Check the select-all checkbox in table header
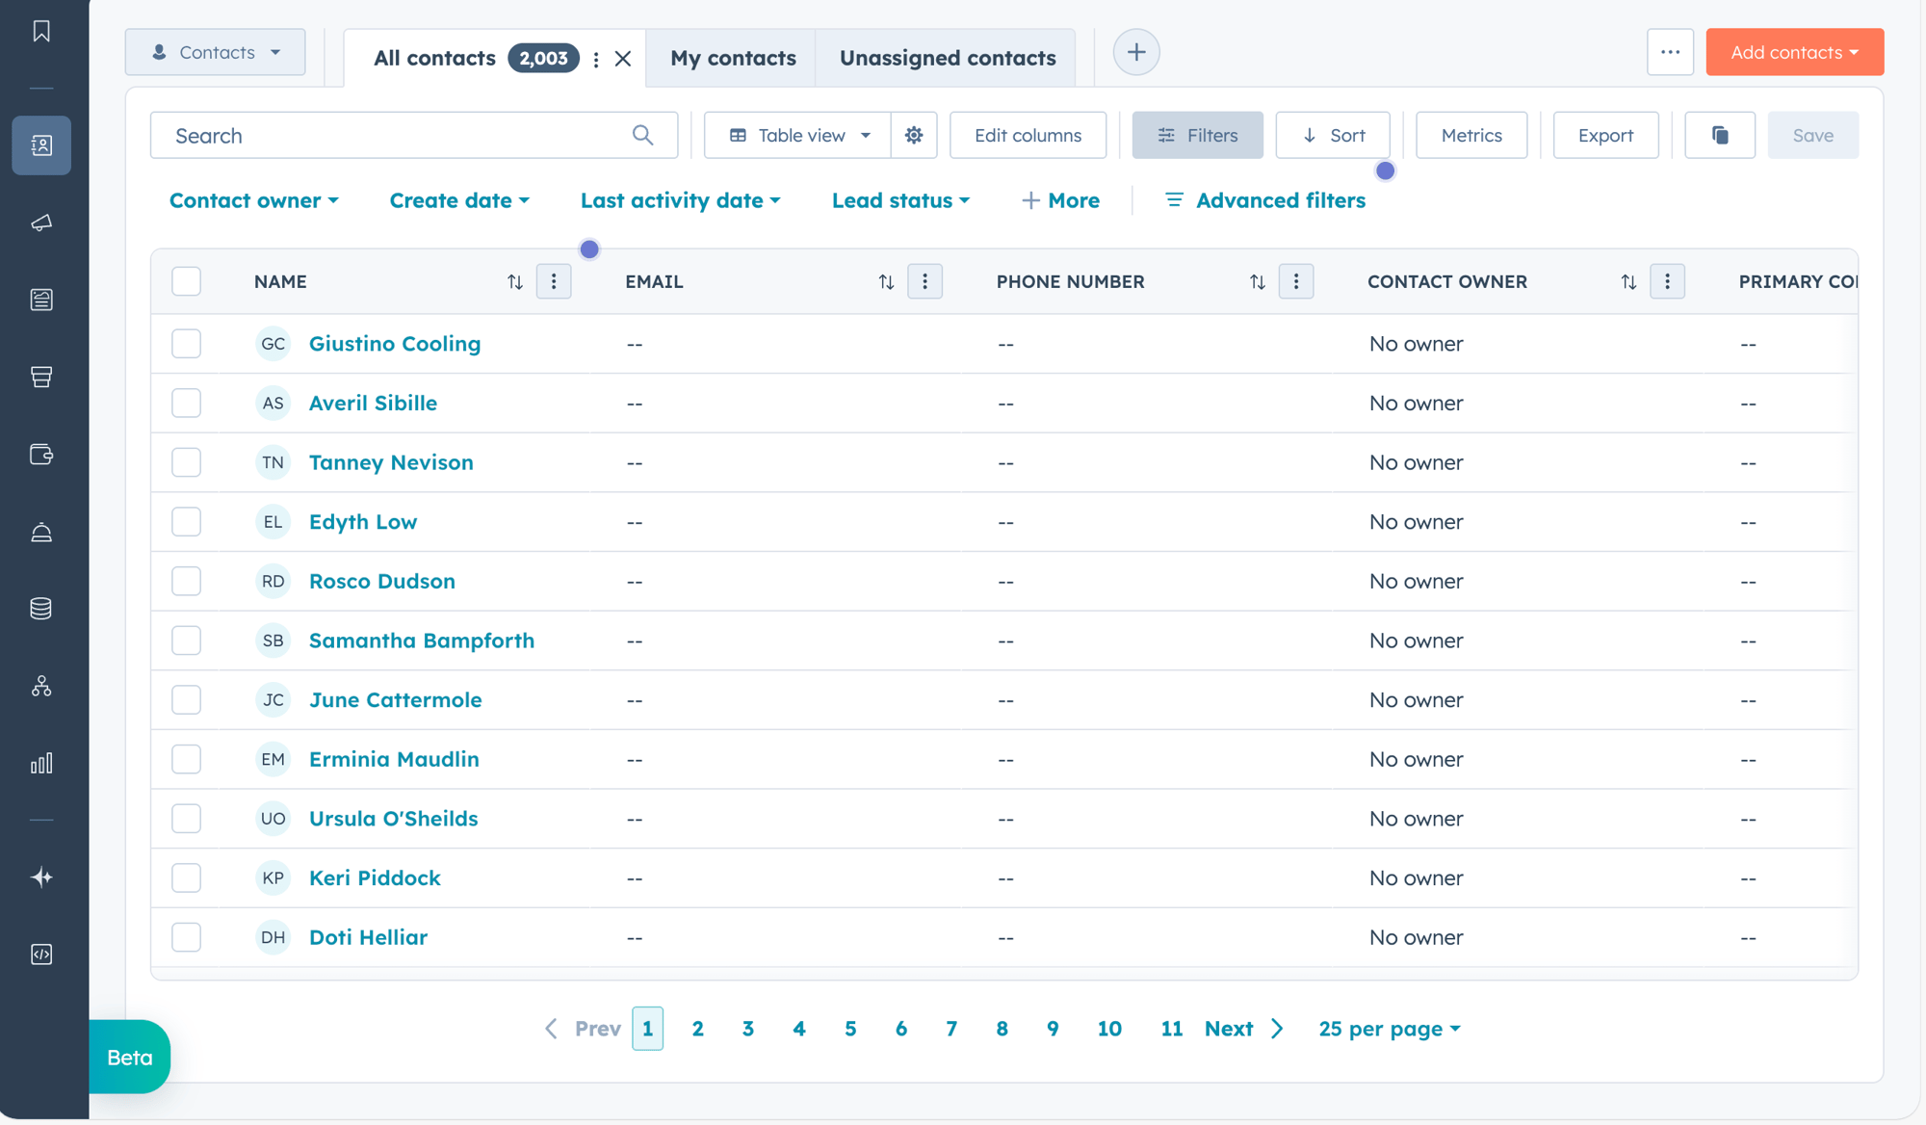Image resolution: width=1926 pixels, height=1125 pixels. [186, 281]
